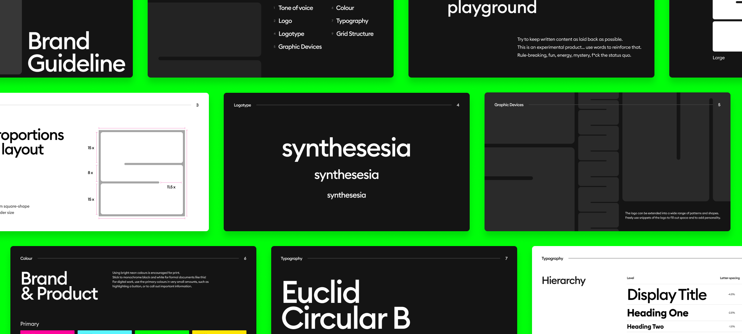Click page number 6 on the Colour card
This screenshot has height=334, width=742.
coord(245,258)
